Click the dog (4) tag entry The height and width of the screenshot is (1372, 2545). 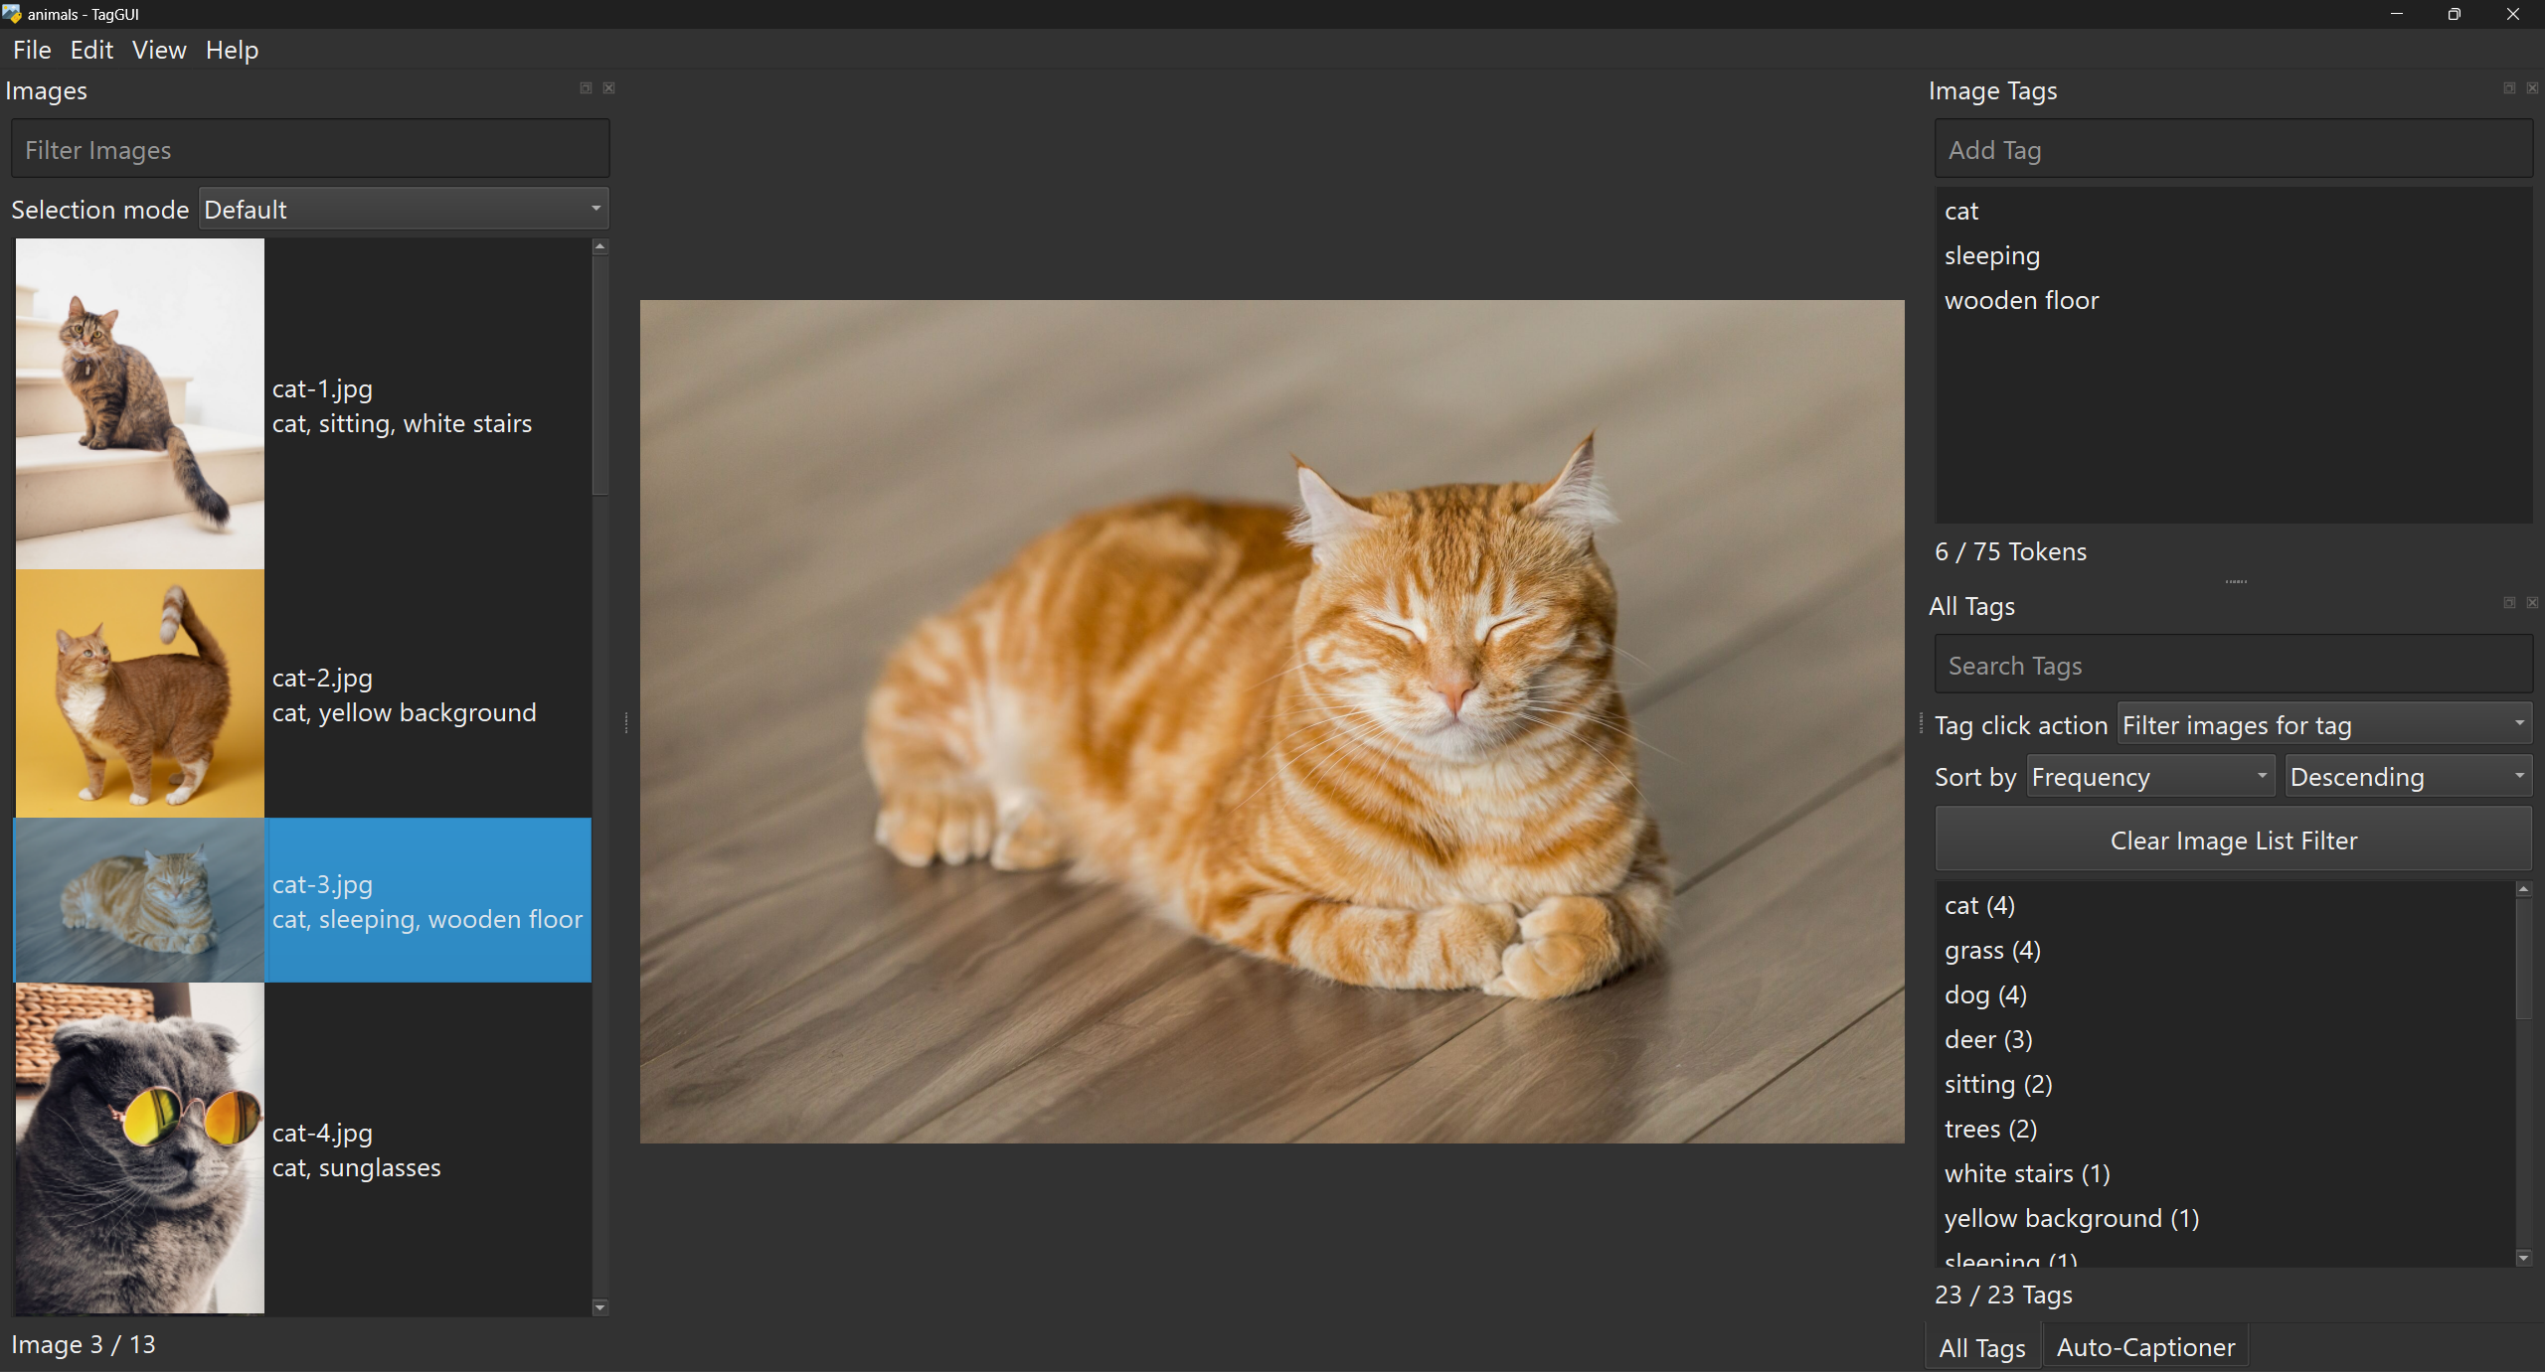(x=1985, y=995)
